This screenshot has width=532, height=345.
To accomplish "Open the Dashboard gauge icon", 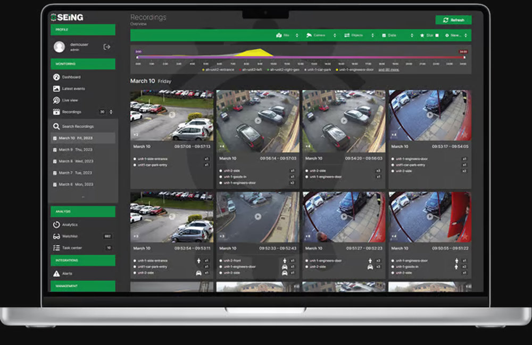I will [56, 77].
